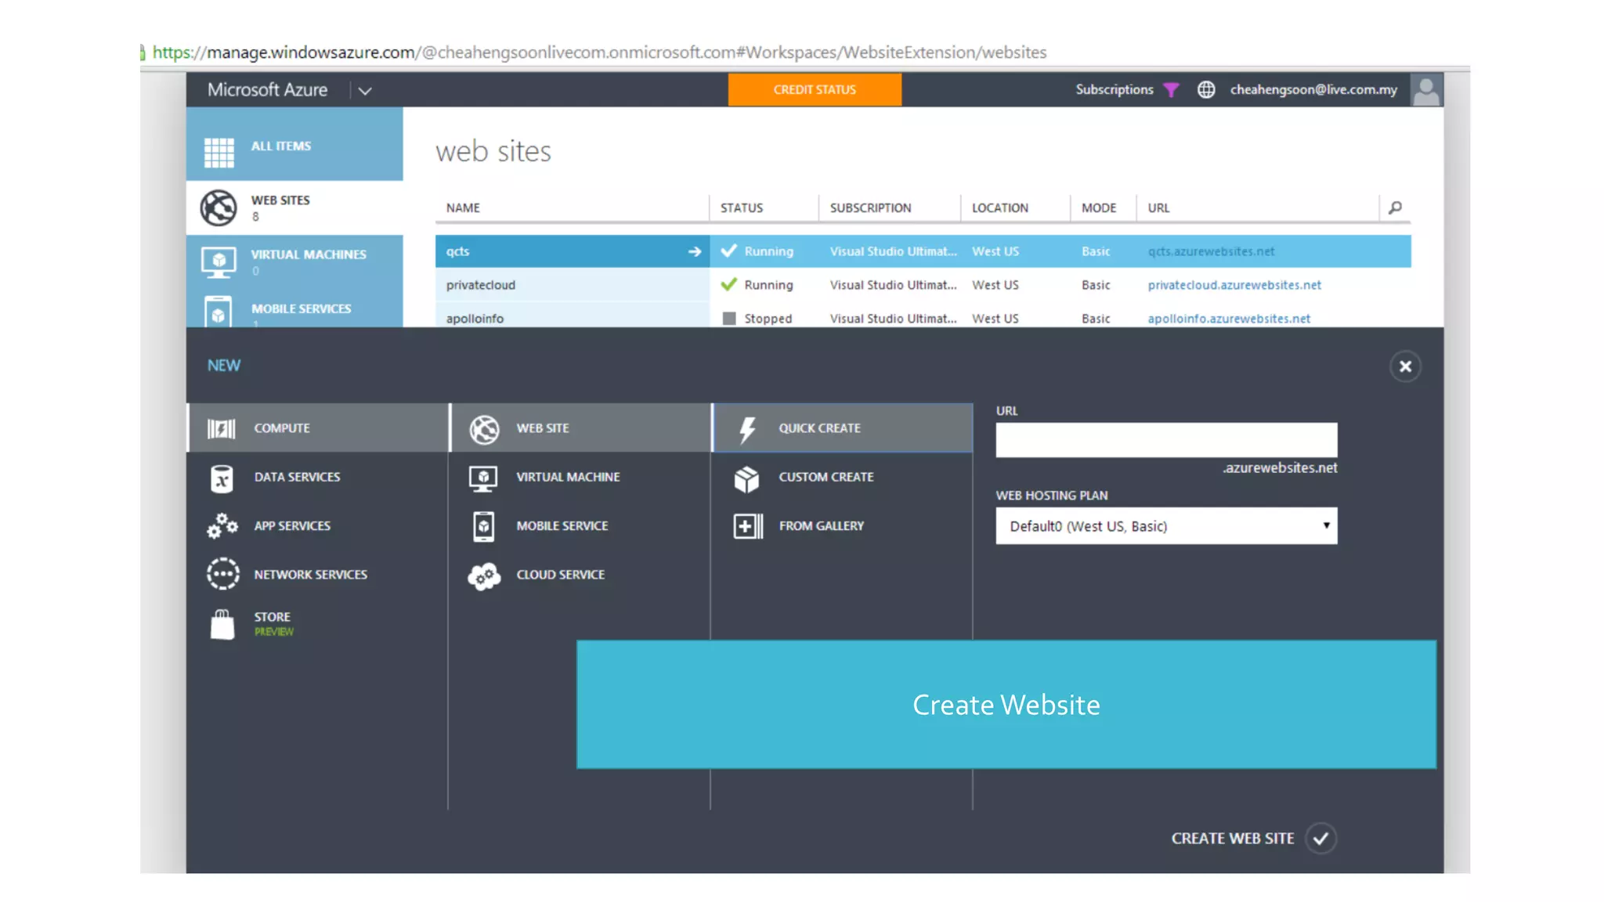Click the Network Services dotted circle icon
This screenshot has width=1604, height=902.
coord(223,574)
